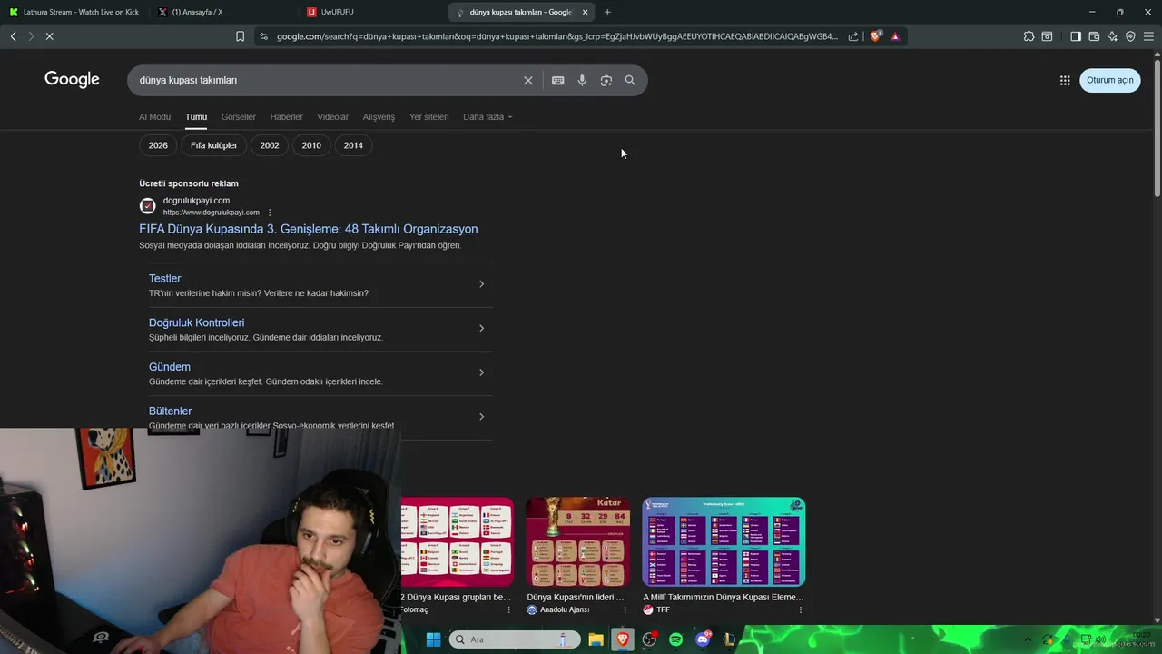The image size is (1162, 654).
Task: Open Spotify from the taskbar
Action: click(675, 639)
